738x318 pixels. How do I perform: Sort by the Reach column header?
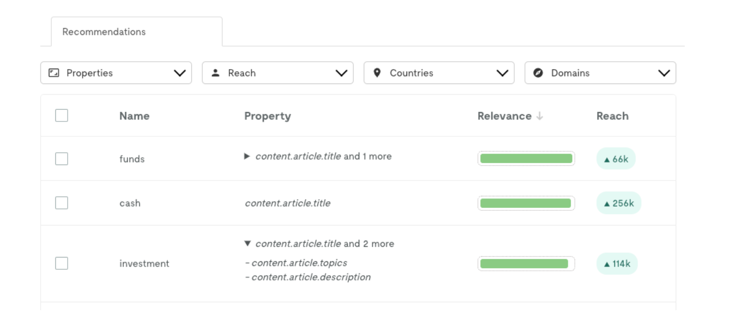point(612,116)
